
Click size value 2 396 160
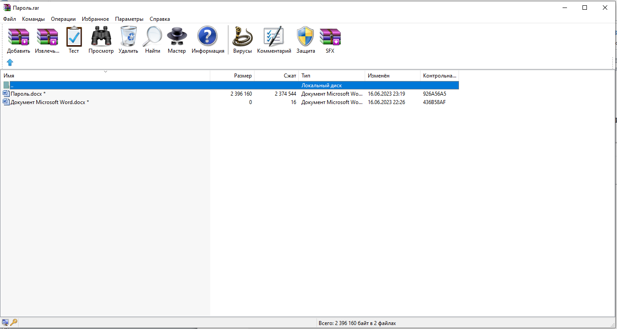pos(241,94)
